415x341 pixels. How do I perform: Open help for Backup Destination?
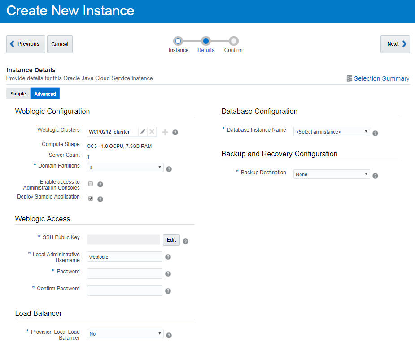375,175
